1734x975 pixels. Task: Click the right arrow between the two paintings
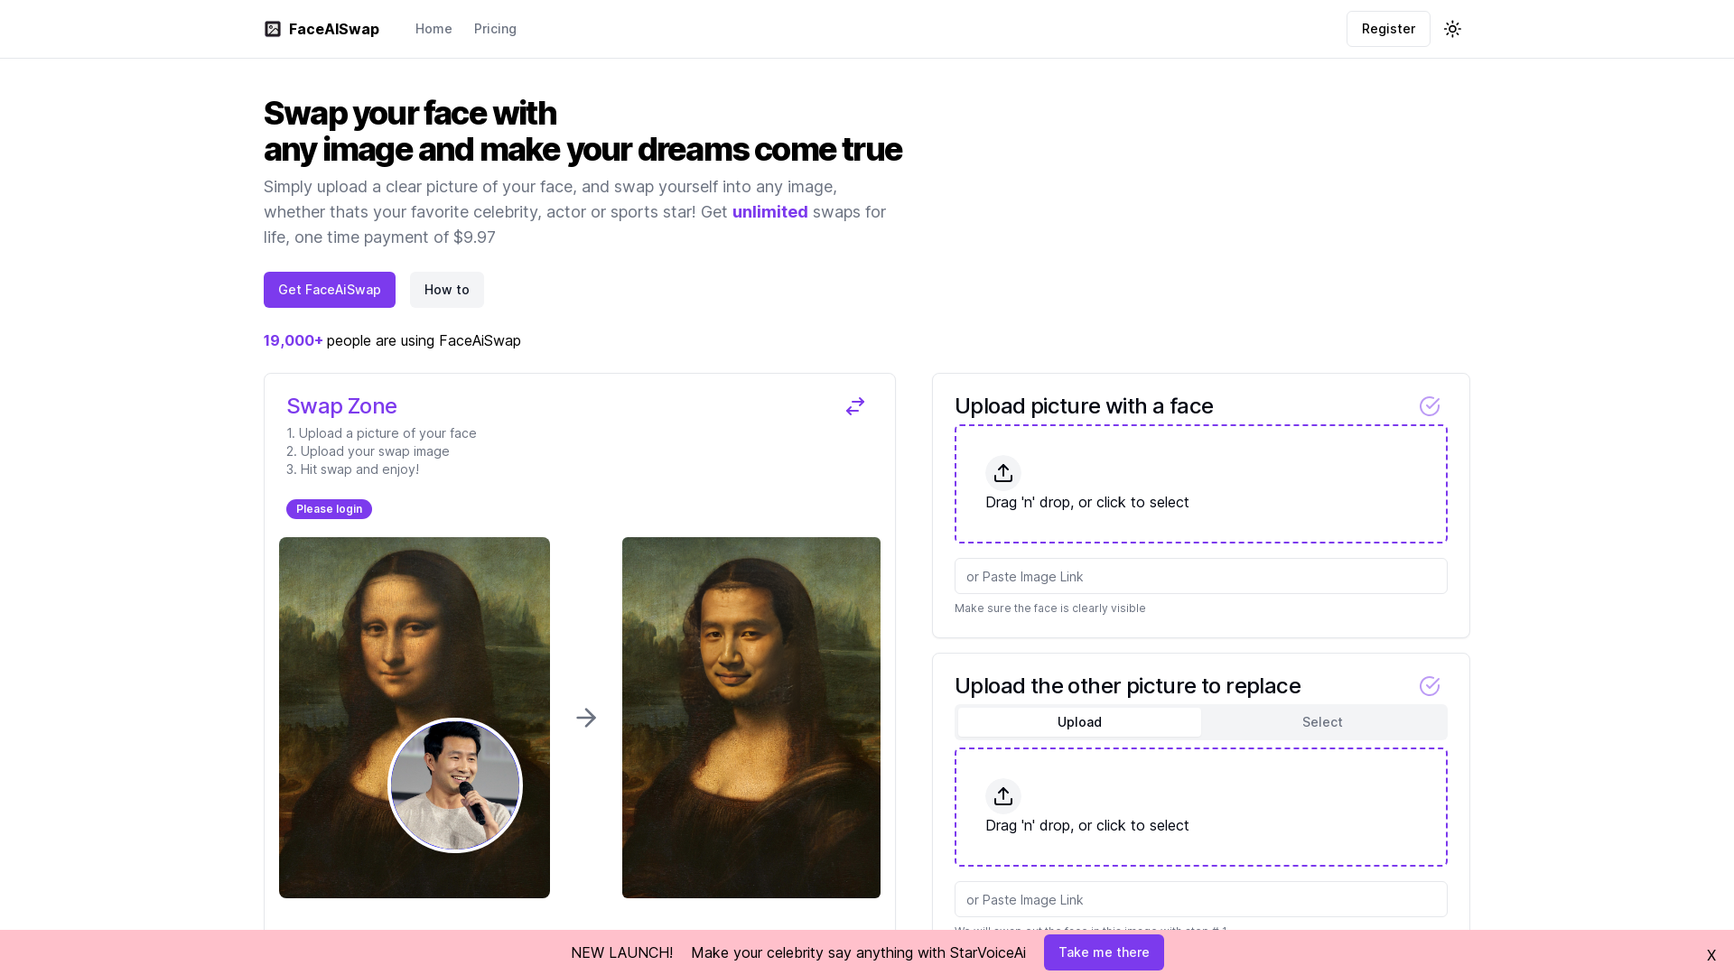[x=586, y=718]
